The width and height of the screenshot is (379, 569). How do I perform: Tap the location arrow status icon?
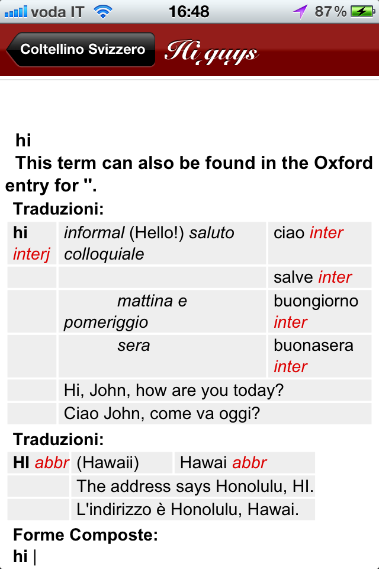tap(300, 11)
